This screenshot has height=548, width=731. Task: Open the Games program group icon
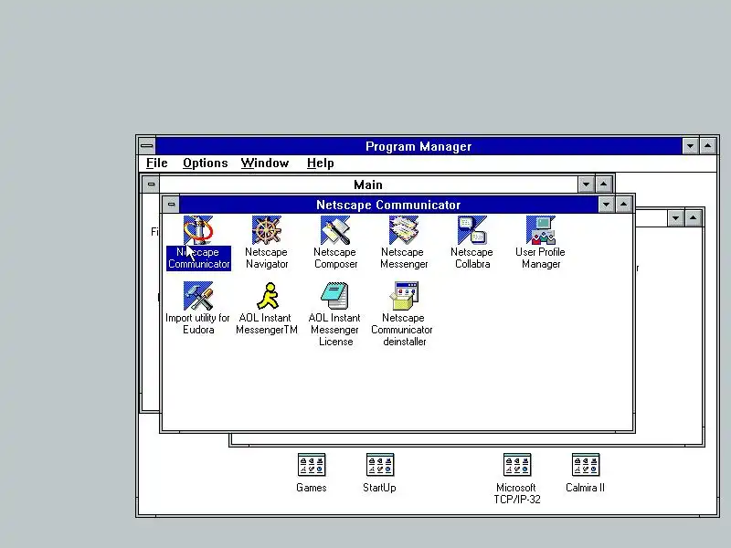tap(312, 465)
